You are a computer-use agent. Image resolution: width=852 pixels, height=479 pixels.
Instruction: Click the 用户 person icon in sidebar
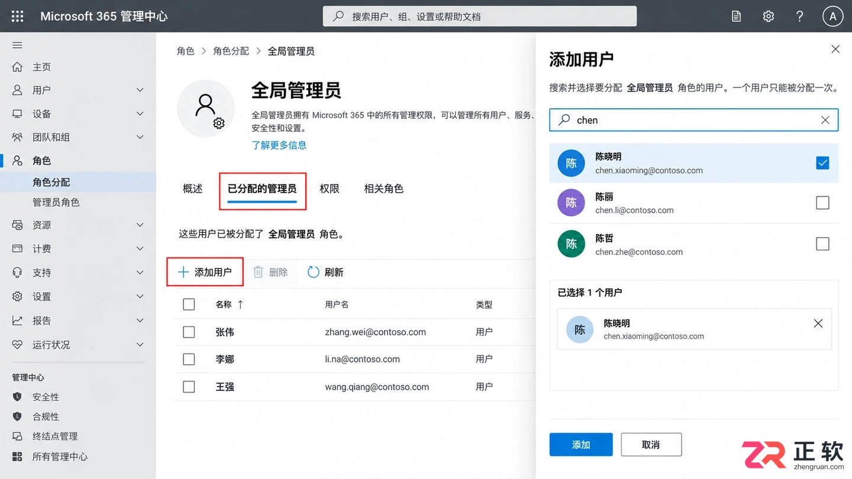18,90
